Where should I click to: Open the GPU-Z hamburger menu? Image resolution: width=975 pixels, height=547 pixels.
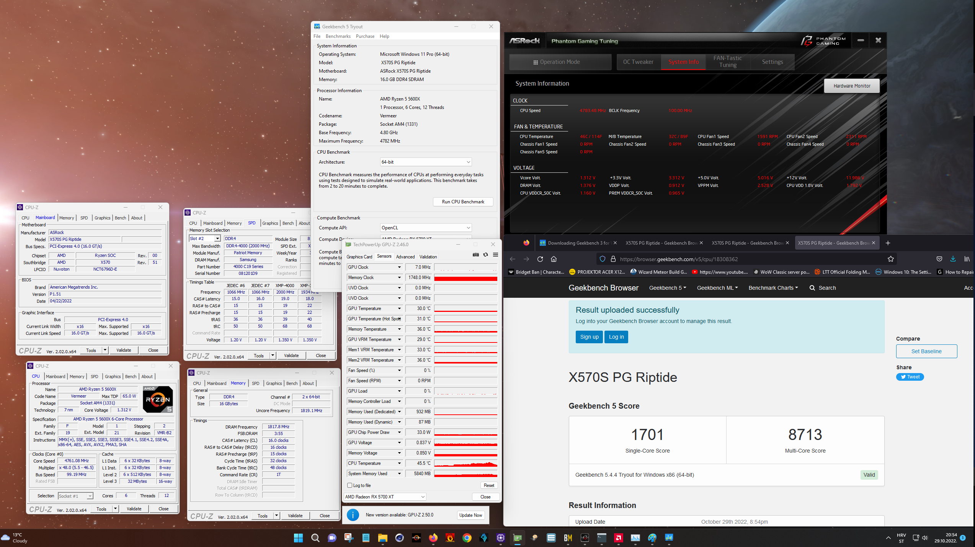click(x=495, y=255)
